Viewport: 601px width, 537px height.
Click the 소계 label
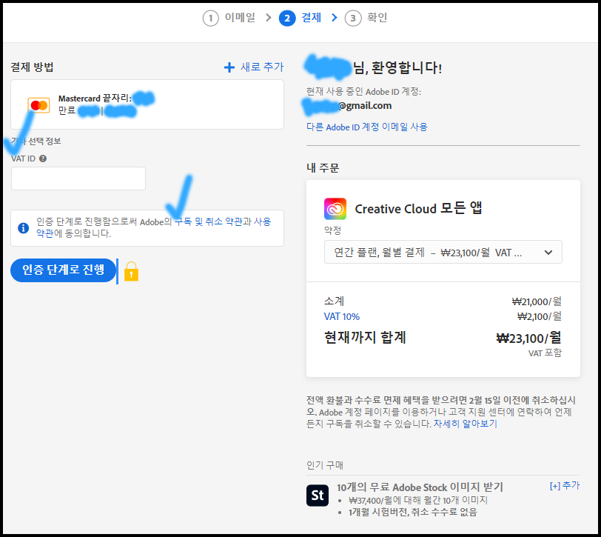click(x=335, y=301)
